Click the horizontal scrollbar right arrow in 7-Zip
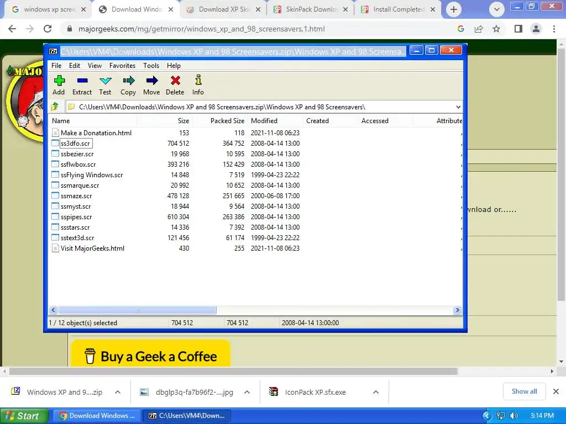 click(457, 310)
